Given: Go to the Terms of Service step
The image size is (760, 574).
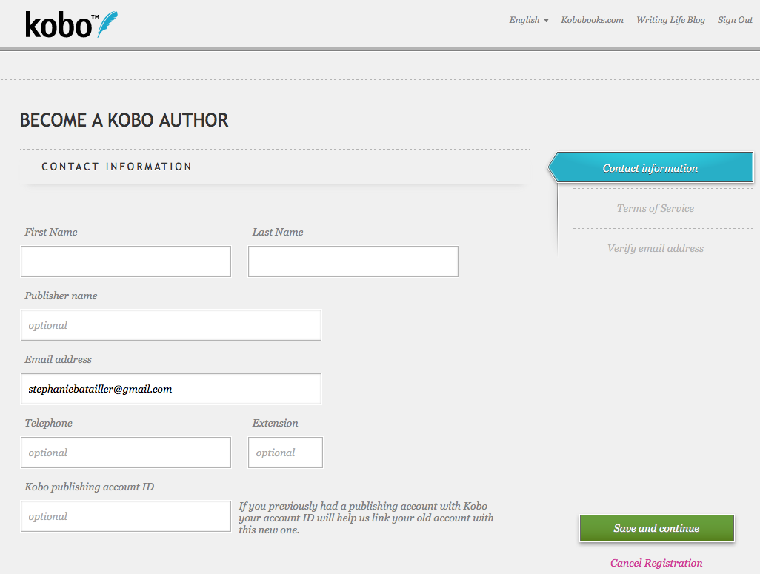Looking at the screenshot, I should [656, 208].
